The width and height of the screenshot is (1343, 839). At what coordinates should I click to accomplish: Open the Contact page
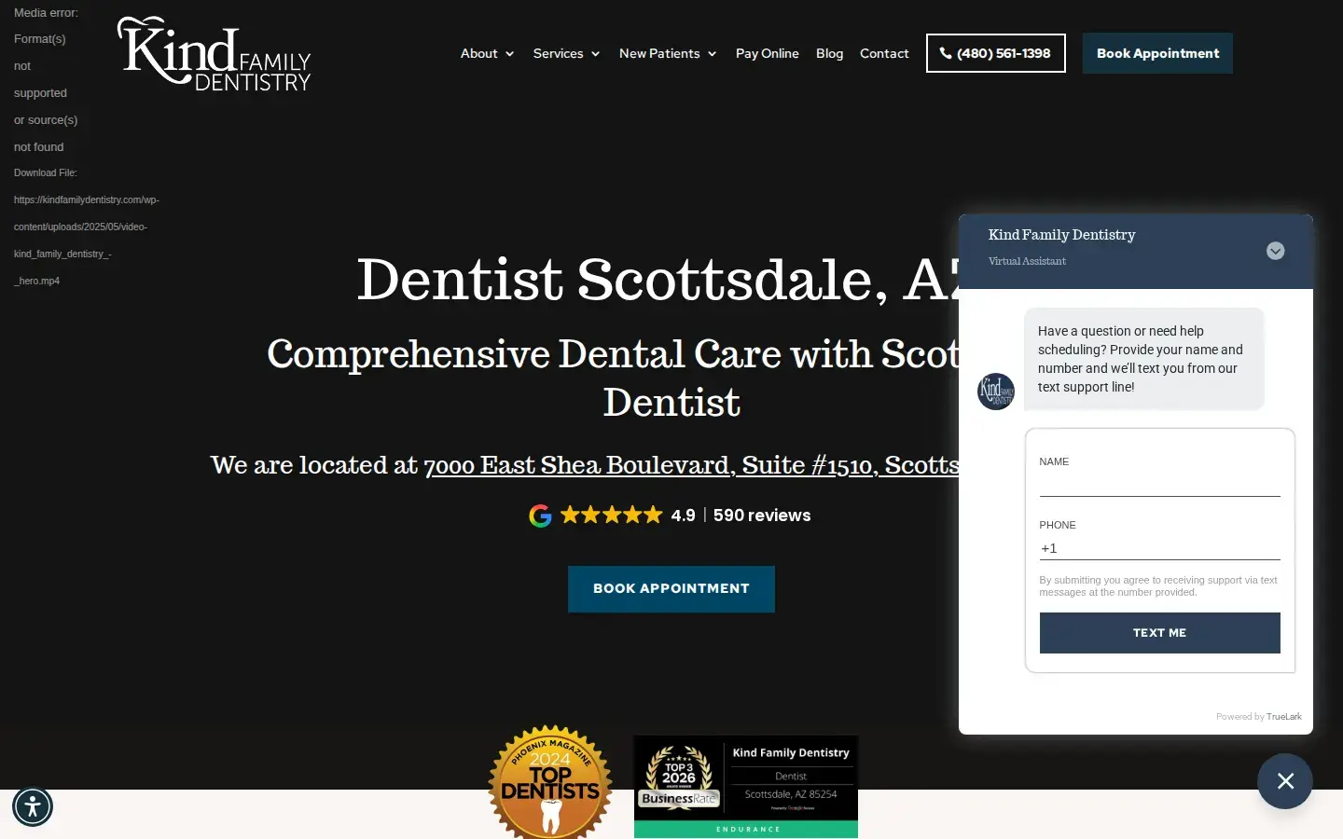coord(884,53)
